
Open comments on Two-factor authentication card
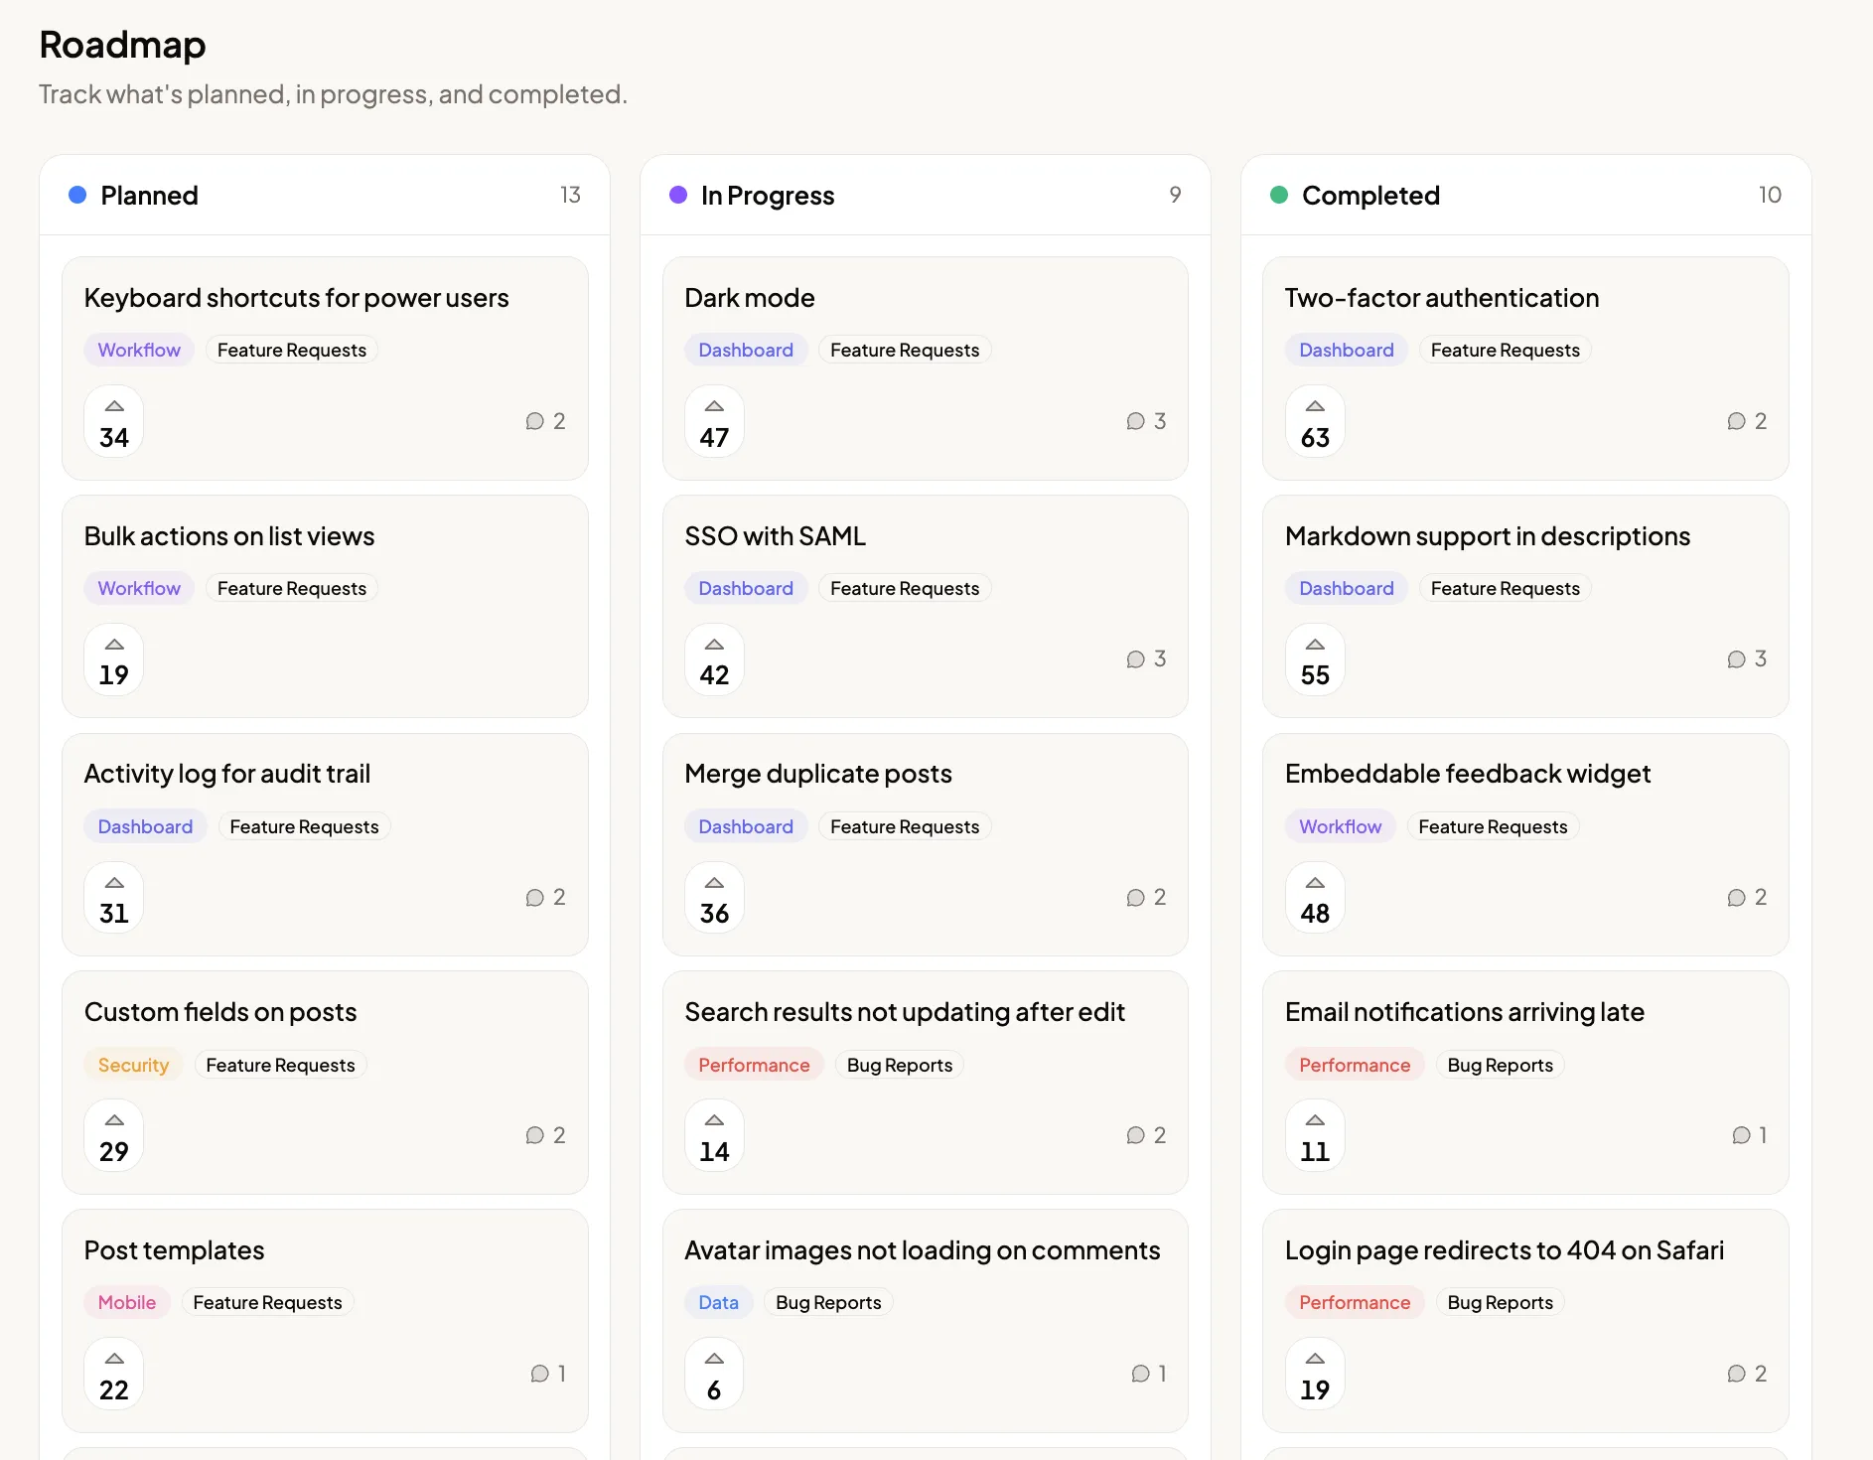click(1747, 421)
